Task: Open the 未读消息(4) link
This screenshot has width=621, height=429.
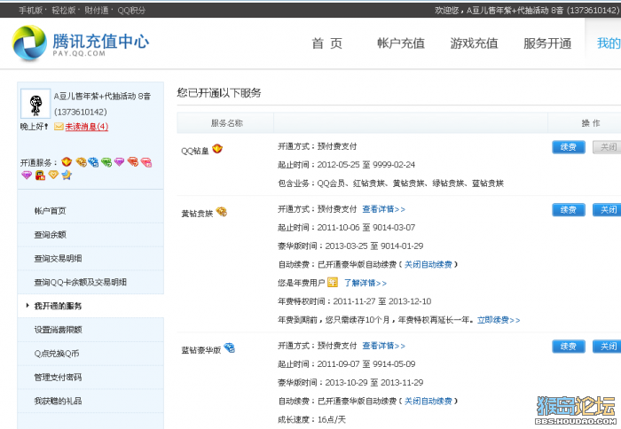Action: tap(86, 127)
